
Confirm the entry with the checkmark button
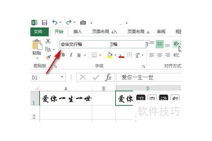pyautogui.click(x=96, y=78)
